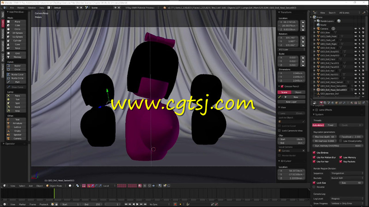
Task: Add a Camera object
Action: coord(16,138)
